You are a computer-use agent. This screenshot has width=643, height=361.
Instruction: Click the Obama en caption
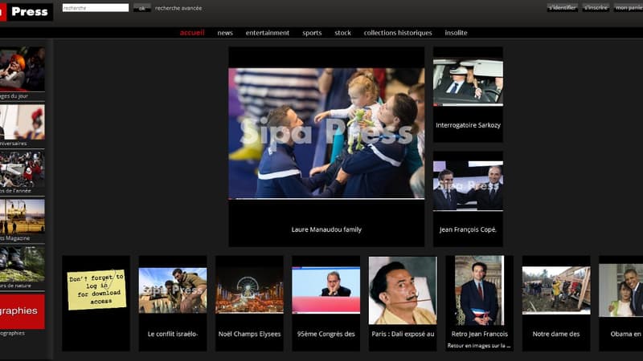point(626,334)
